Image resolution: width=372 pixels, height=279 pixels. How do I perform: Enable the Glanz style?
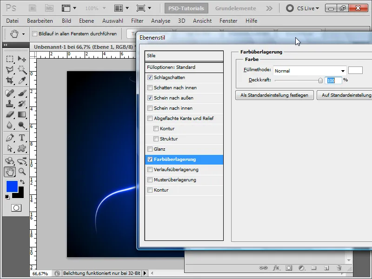[x=150, y=149]
